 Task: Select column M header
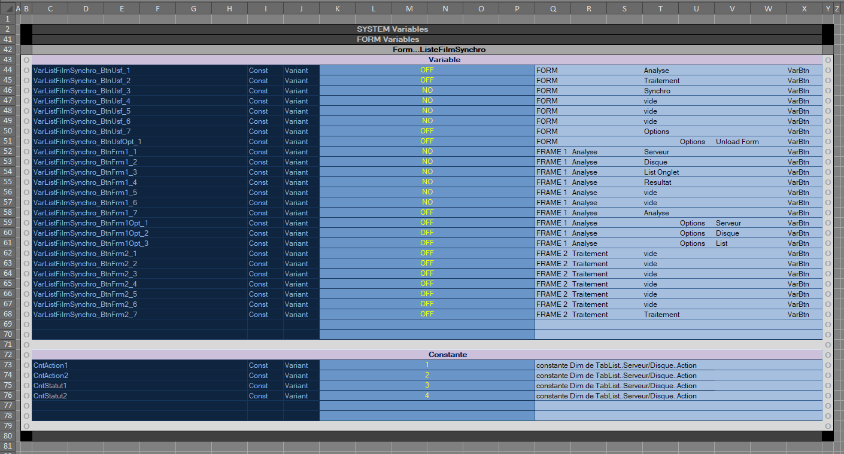[409, 8]
